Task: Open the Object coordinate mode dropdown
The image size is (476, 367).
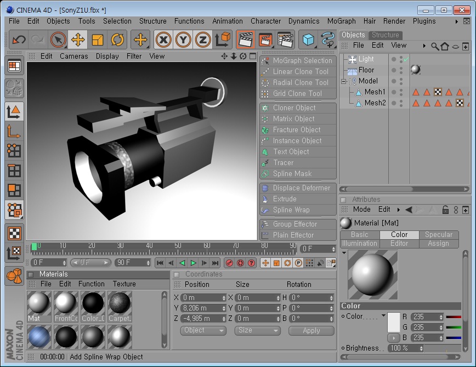Action: pos(203,330)
